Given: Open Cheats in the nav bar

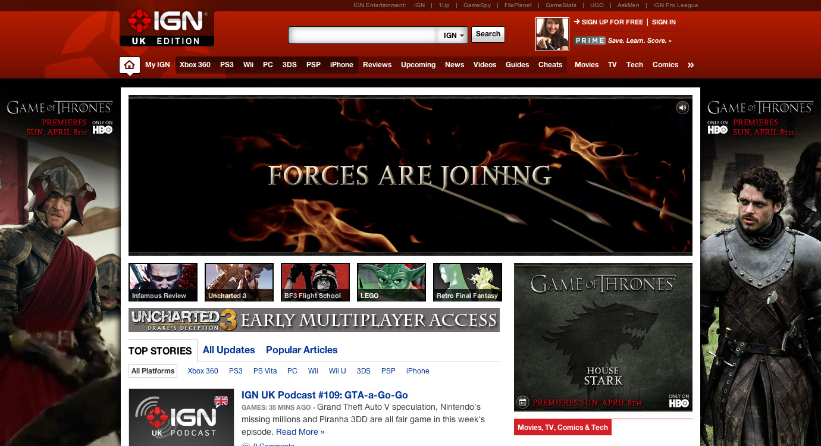Looking at the screenshot, I should coord(550,65).
